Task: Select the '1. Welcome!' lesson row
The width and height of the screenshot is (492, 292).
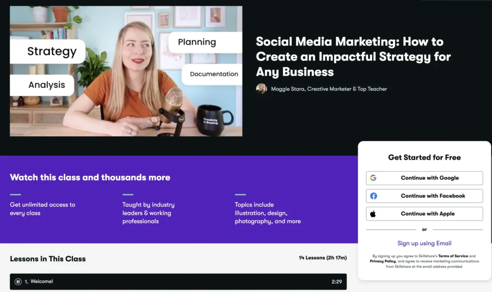Action: click(x=178, y=281)
